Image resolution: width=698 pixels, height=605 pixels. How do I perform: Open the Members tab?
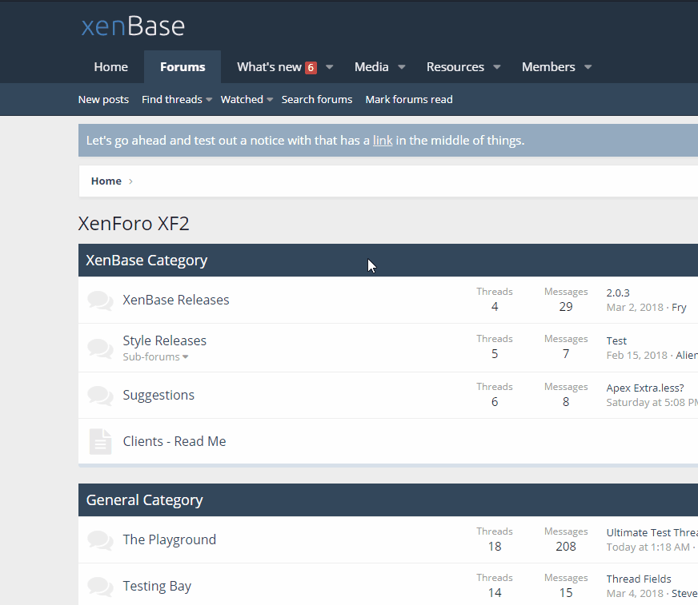click(x=548, y=67)
